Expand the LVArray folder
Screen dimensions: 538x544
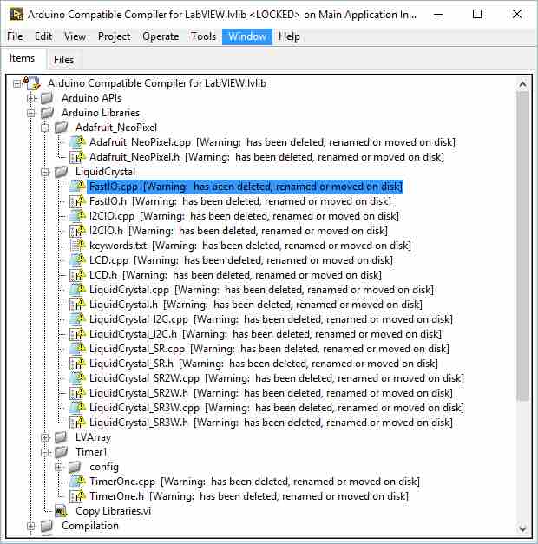click(x=45, y=437)
